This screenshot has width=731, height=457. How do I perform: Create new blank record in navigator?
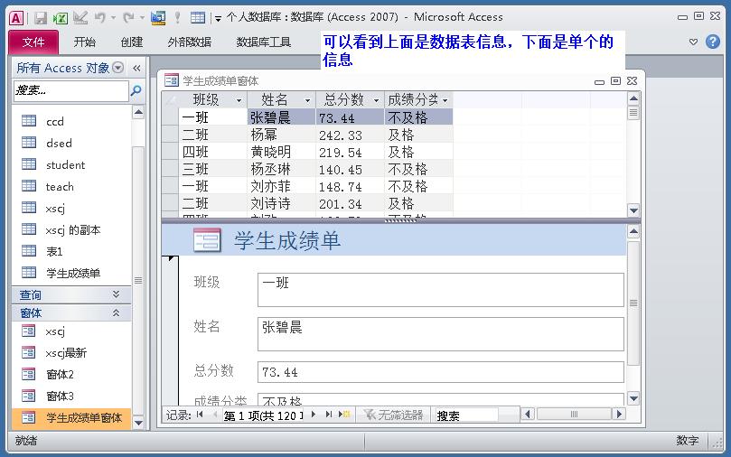click(344, 415)
